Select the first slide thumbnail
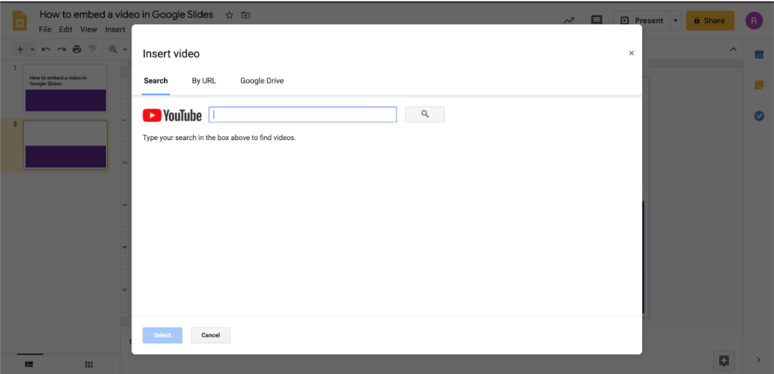The height and width of the screenshot is (374, 774). [65, 88]
